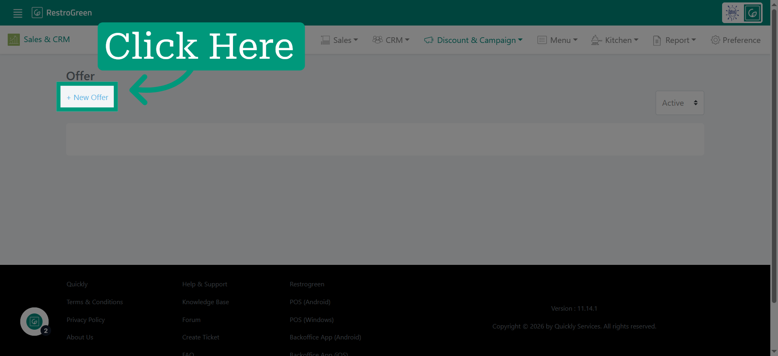The image size is (778, 356).
Task: Expand the CRM dropdown menu
Action: click(x=398, y=40)
